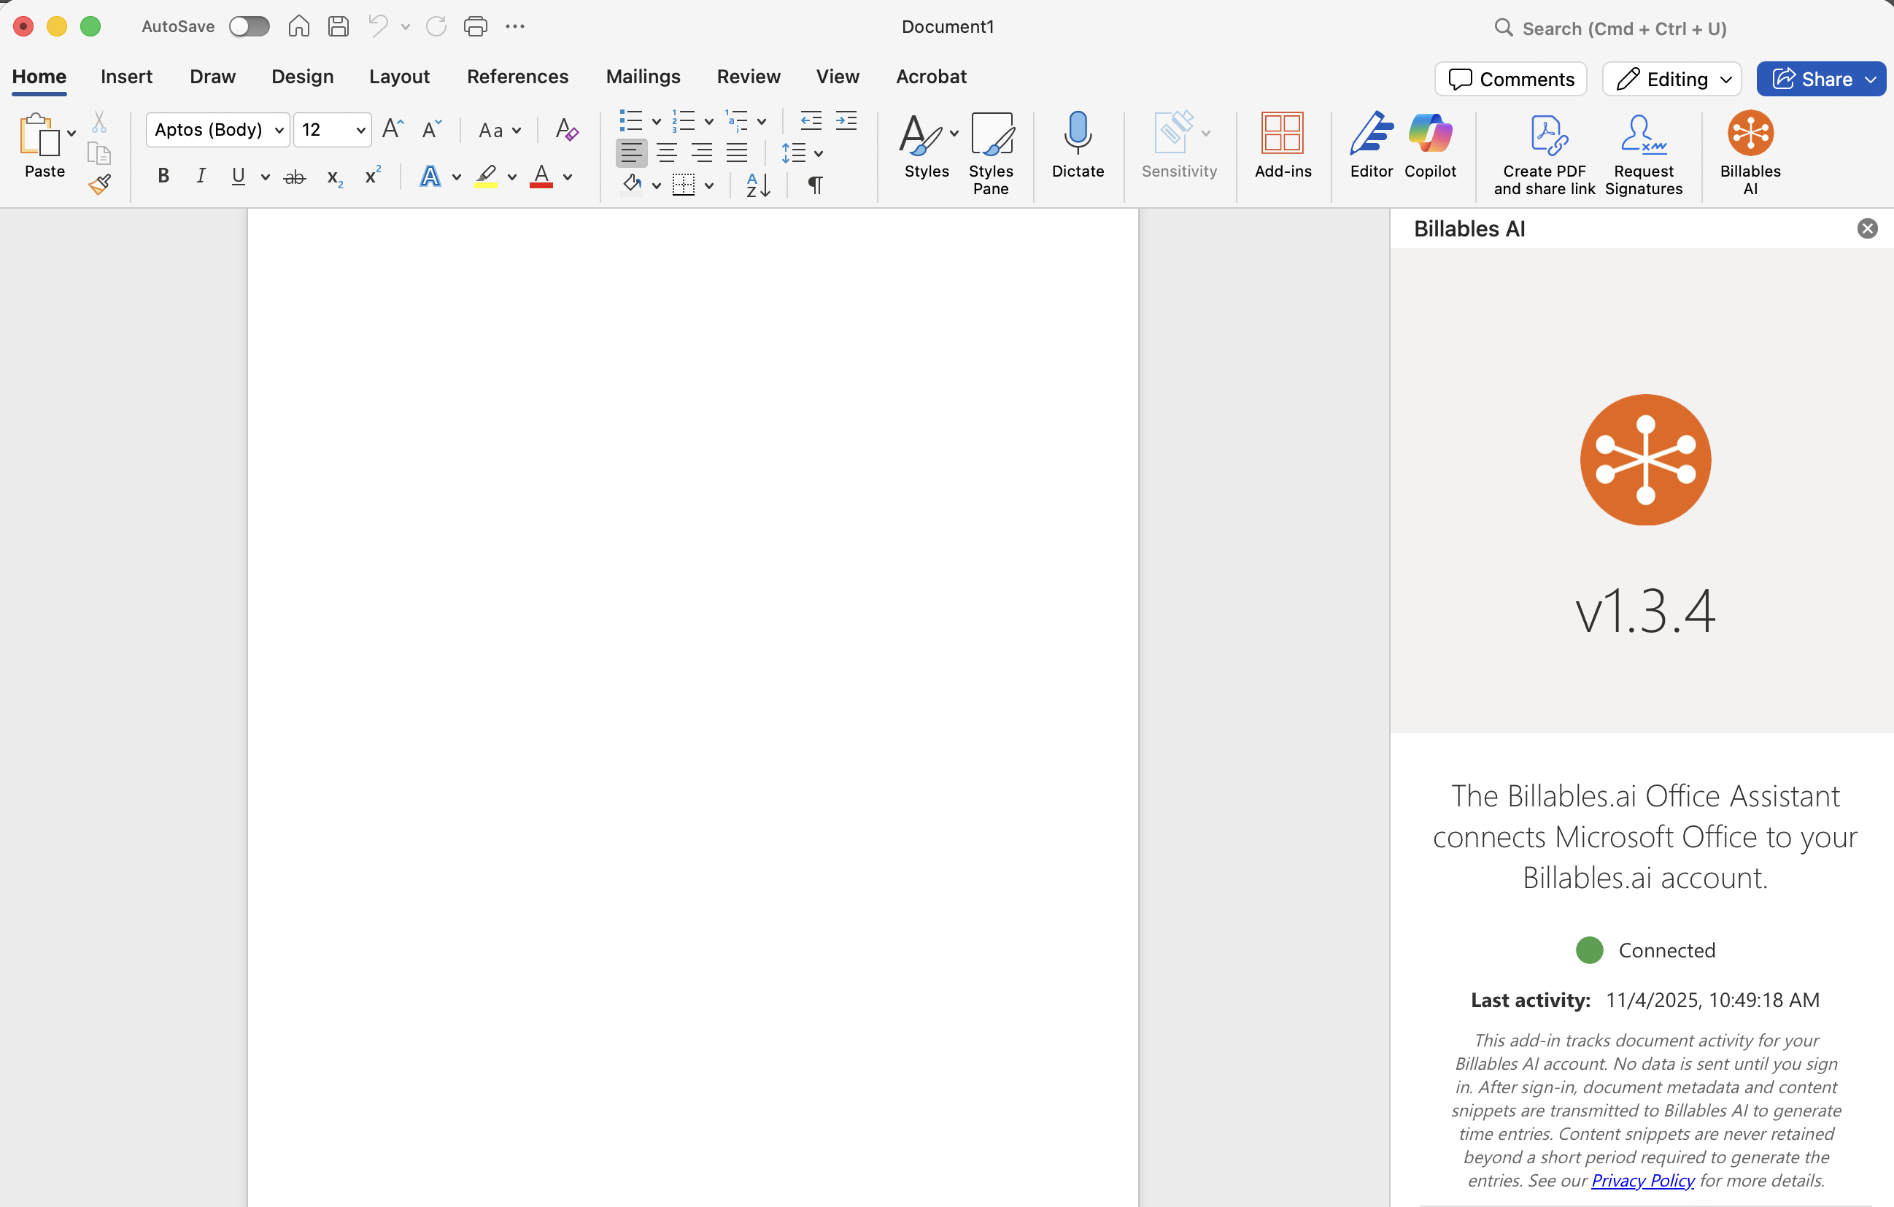This screenshot has width=1894, height=1207.
Task: Show paragraph marks with pilcrow icon
Action: click(x=815, y=184)
